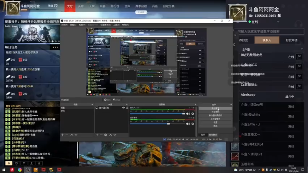Open the OBS source filters button
308x173 pixels.
pyautogui.click(x=117, y=100)
